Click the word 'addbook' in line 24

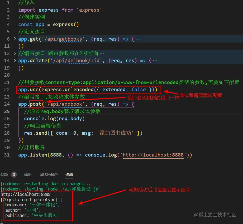point(72,104)
